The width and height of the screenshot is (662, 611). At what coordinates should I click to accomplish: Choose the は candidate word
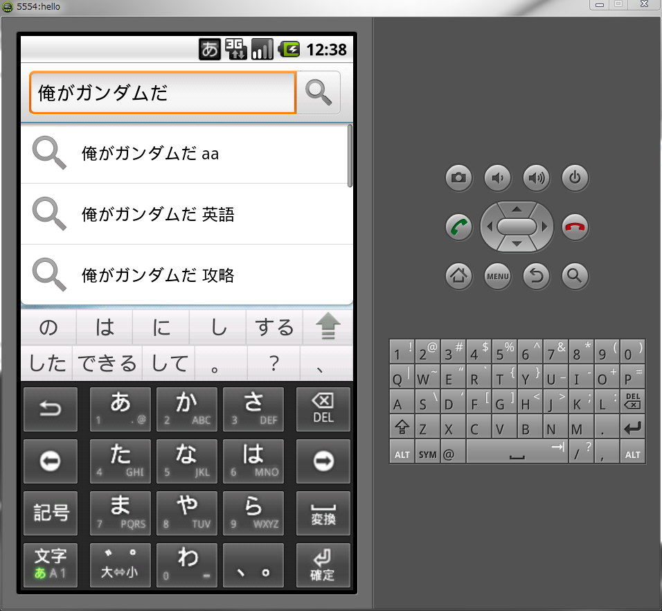pyautogui.click(x=105, y=327)
